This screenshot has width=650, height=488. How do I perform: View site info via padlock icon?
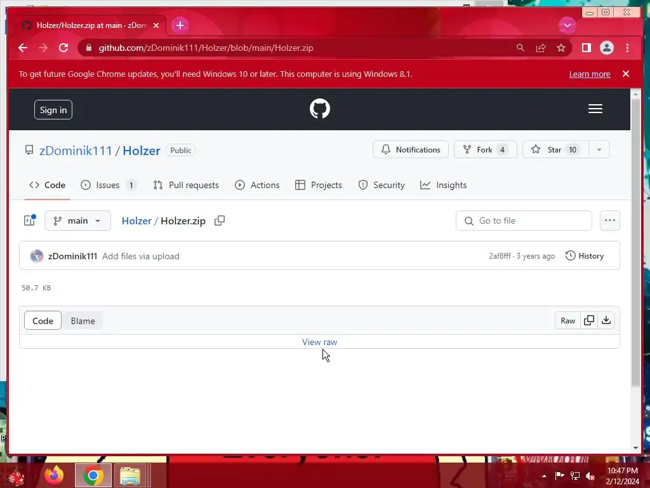click(89, 48)
